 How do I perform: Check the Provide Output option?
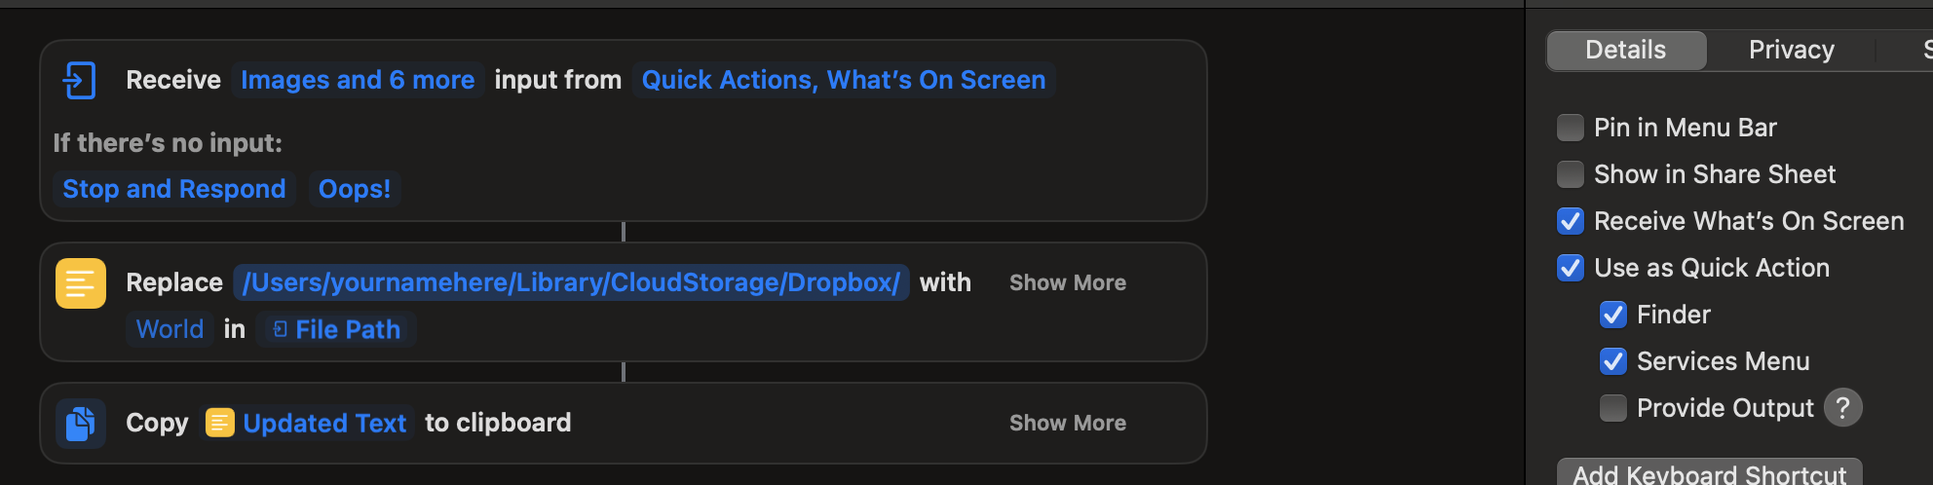(x=1613, y=408)
